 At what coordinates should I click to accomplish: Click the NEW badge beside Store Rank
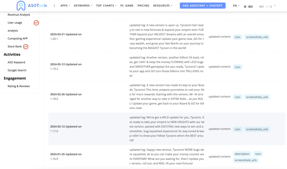tap(26, 47)
